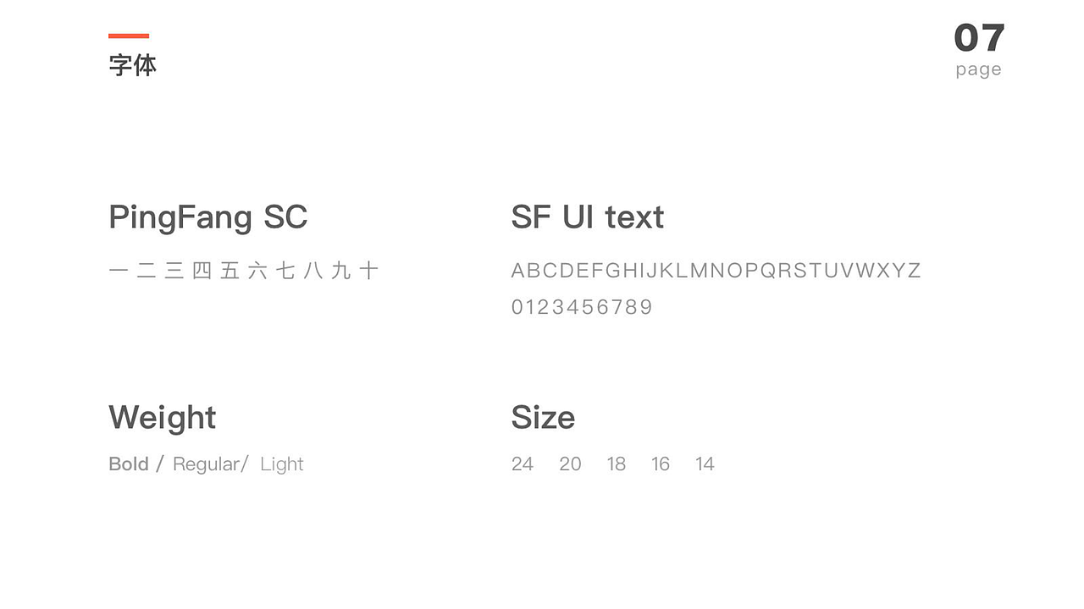Click the Chinese numeral 五 sample character
Screen dimensions: 1084x609
230,271
